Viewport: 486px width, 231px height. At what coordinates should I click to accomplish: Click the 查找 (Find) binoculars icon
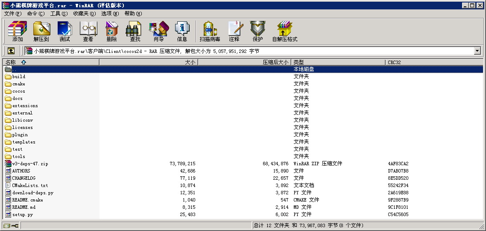(x=135, y=31)
